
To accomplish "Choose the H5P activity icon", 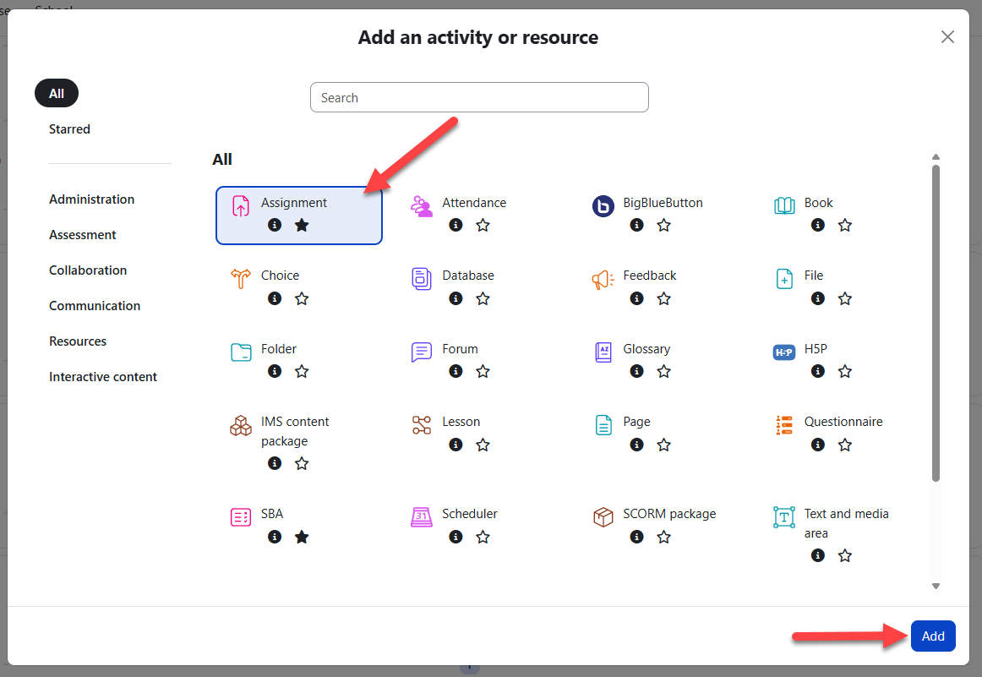I will (784, 352).
